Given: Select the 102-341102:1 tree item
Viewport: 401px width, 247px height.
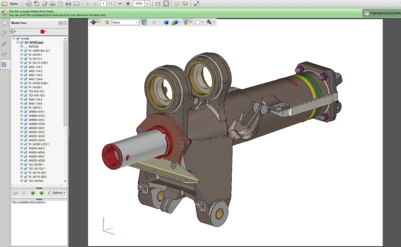Looking at the screenshot, I should click(x=36, y=168).
